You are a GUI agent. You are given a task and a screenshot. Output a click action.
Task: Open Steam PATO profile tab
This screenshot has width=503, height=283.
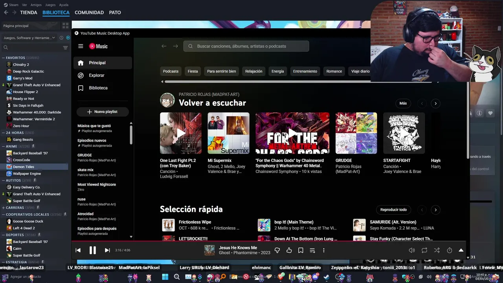pyautogui.click(x=115, y=13)
